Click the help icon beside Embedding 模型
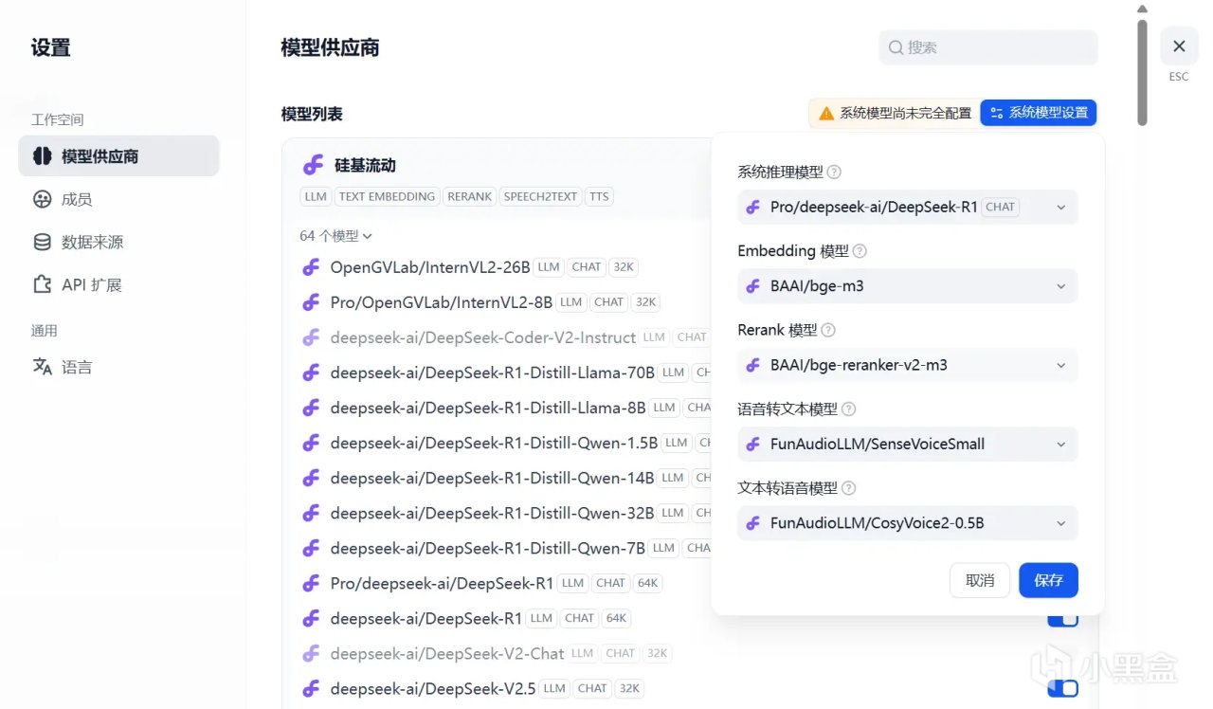1213x709 pixels. (860, 251)
